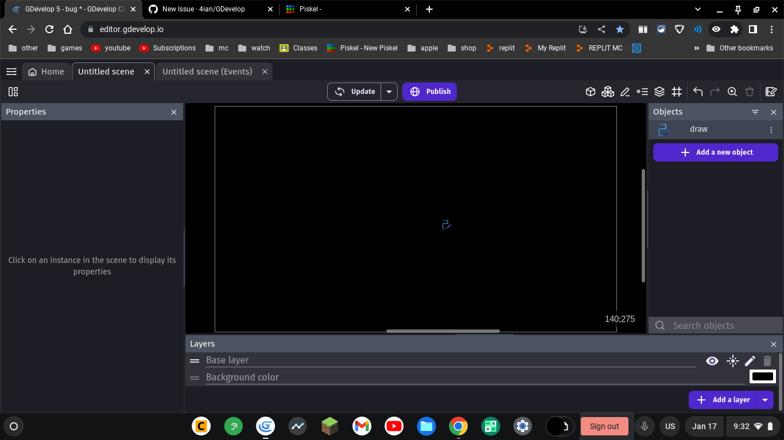Open the Add a layer dropdown arrow

point(765,399)
